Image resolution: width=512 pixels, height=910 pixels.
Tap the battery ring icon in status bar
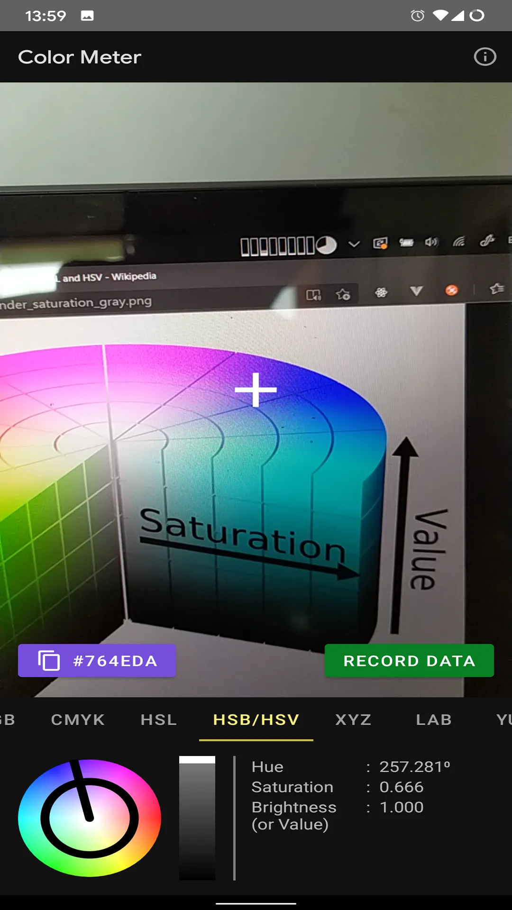click(477, 16)
